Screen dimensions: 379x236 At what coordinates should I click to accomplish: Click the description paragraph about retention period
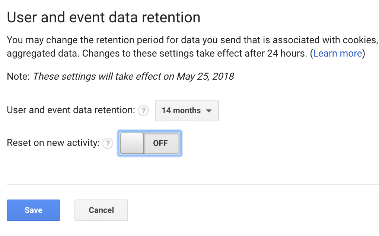pyautogui.click(x=192, y=47)
